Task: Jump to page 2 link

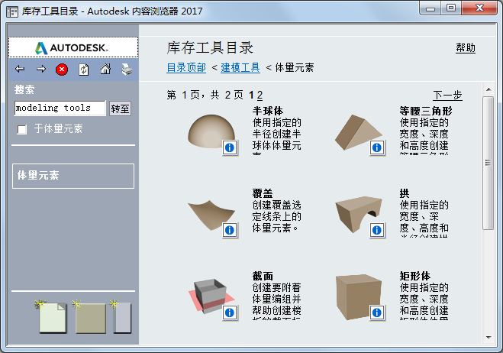Action: coord(260,95)
